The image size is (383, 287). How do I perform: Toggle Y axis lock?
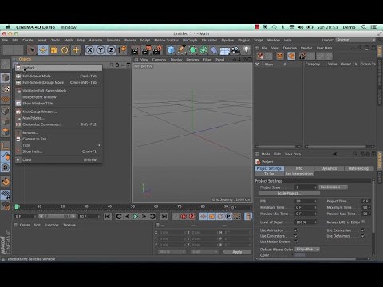click(101, 49)
